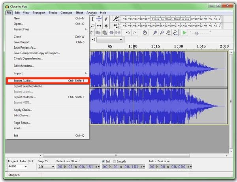Click the Undo arrow icon
Screen dimensions: 237x182
(x=128, y=32)
